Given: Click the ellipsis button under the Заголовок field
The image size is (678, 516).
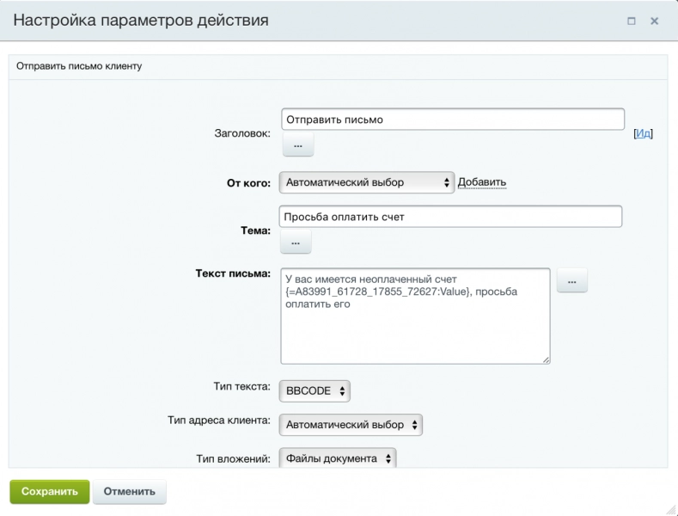Looking at the screenshot, I should click(297, 146).
